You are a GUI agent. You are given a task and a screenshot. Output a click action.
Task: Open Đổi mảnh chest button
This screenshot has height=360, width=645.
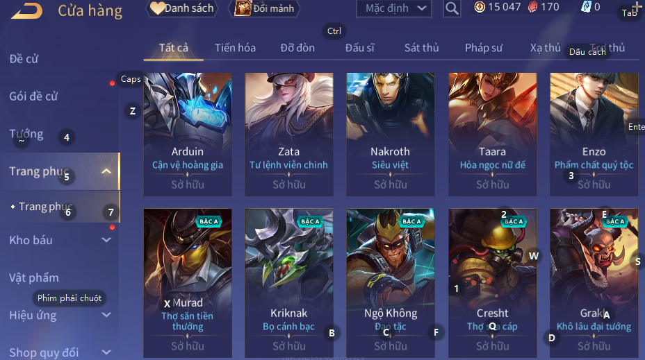pos(264,8)
